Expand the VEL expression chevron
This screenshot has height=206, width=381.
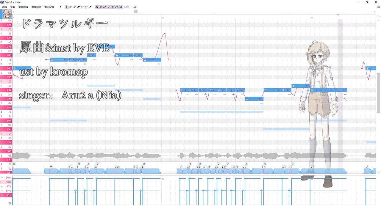coord(2,195)
